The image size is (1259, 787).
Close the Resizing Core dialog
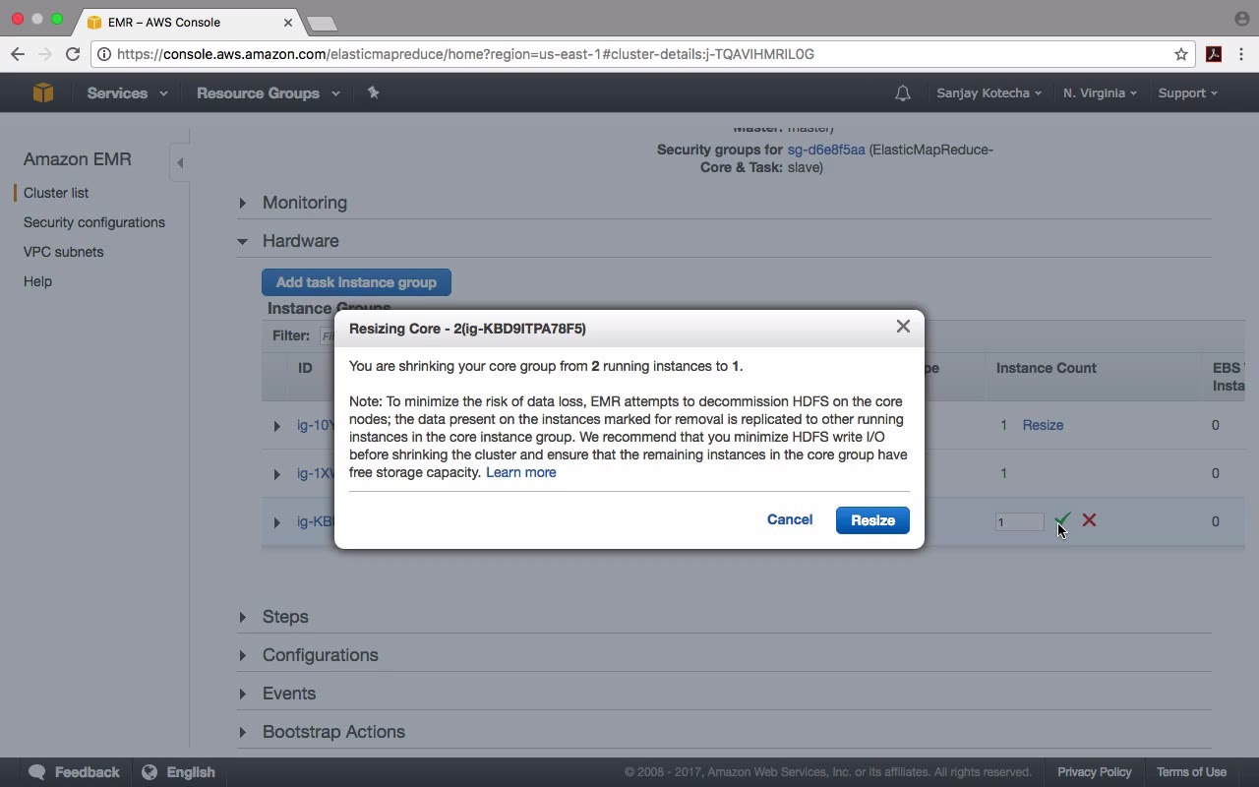903,327
